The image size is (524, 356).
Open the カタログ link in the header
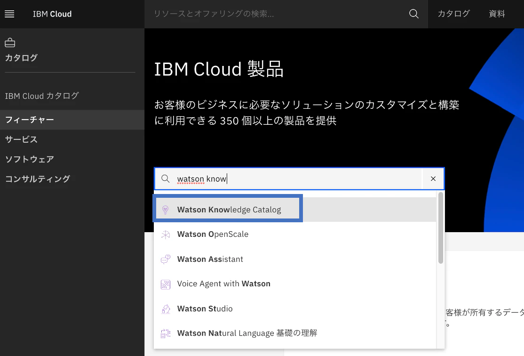pos(453,14)
